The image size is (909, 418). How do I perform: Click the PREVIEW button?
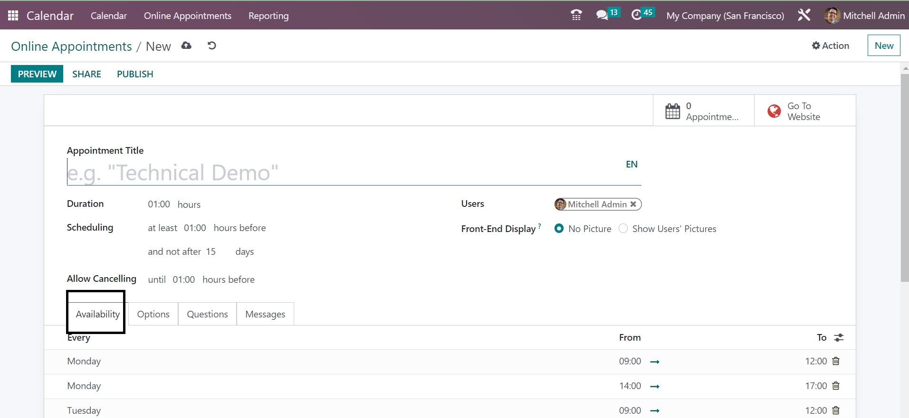click(37, 74)
